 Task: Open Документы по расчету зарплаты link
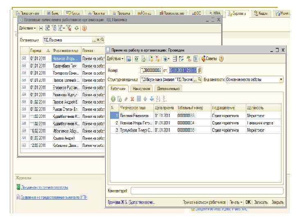point(44,187)
